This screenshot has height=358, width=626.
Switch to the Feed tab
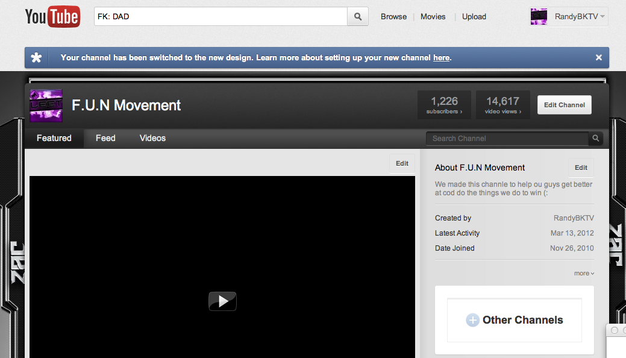click(105, 138)
